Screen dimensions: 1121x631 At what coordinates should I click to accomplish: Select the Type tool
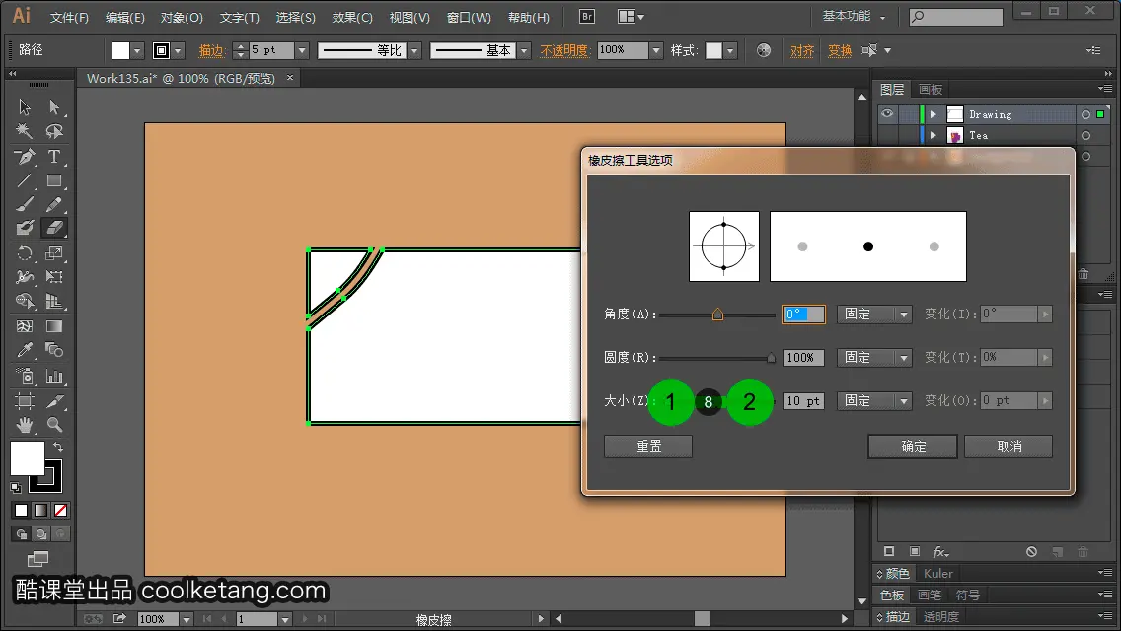54,157
